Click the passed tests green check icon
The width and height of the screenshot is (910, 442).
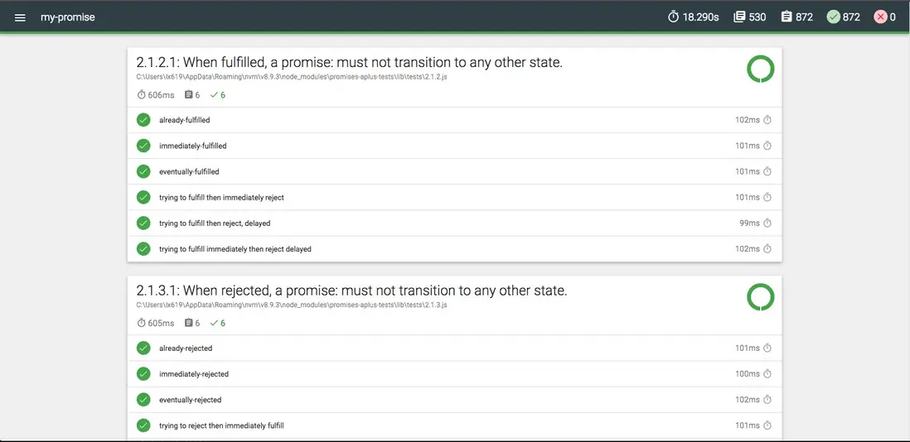(833, 17)
